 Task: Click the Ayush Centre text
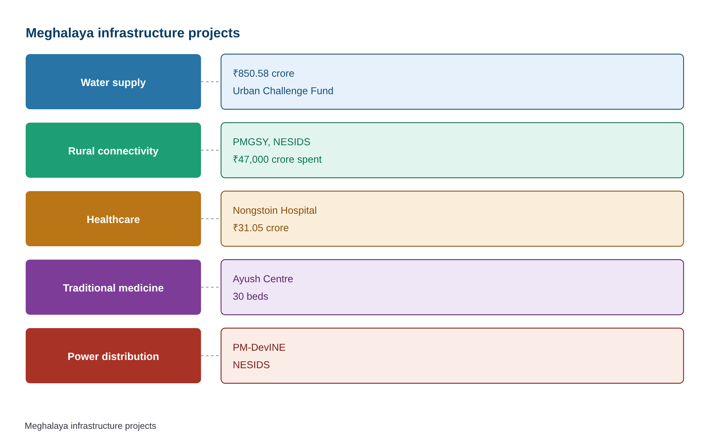[263, 279]
